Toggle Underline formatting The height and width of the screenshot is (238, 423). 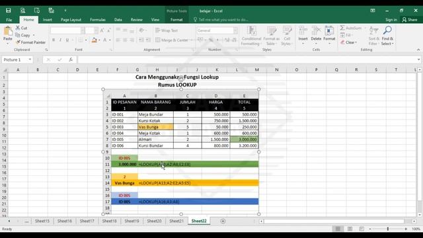coord(67,40)
